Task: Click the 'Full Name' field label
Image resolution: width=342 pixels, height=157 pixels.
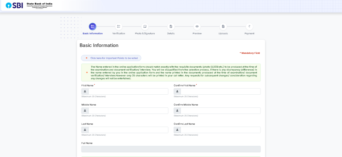Action: (x=87, y=143)
